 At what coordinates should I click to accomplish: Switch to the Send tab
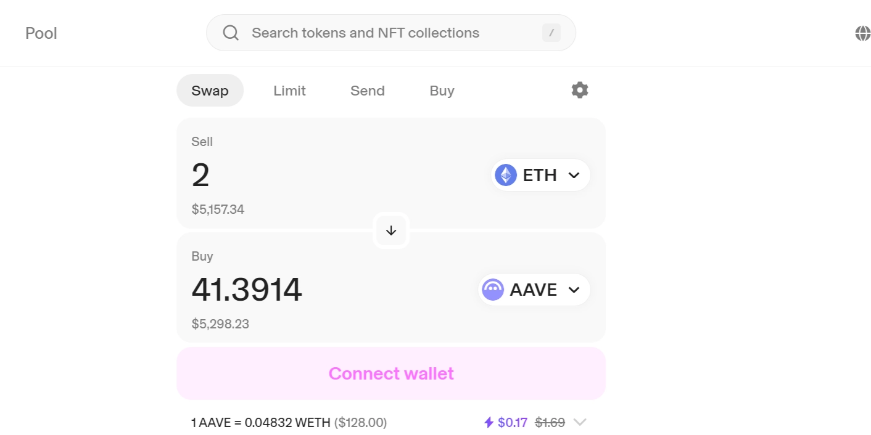(x=367, y=91)
